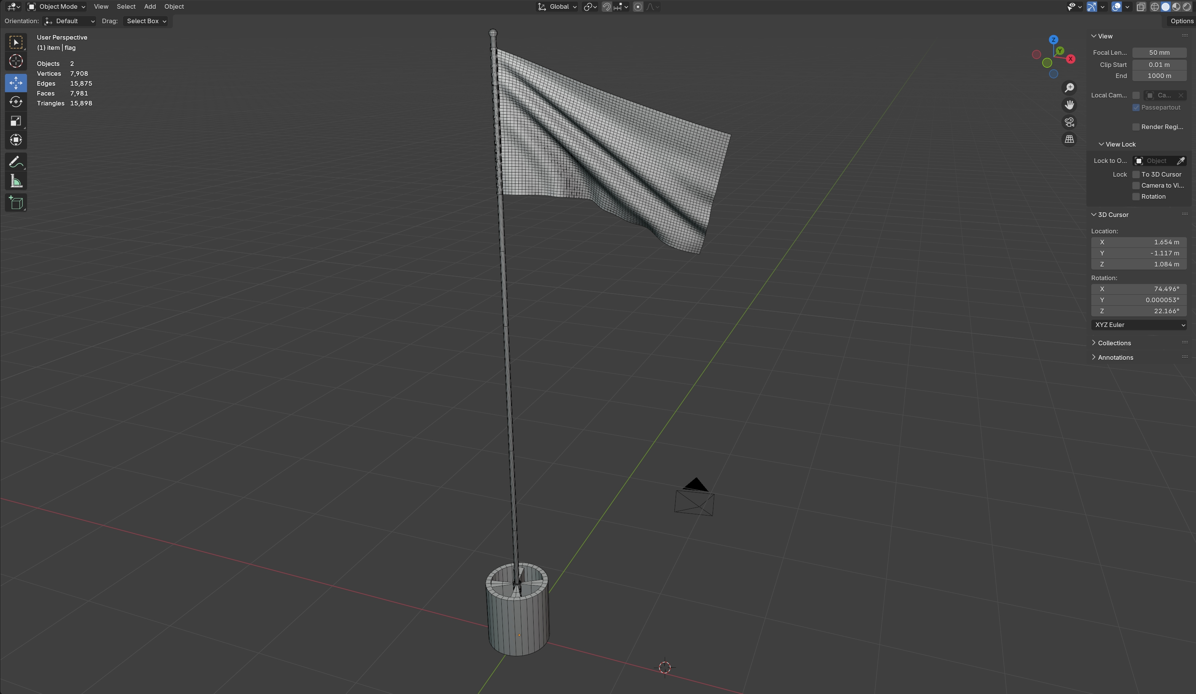Select the Annotate pencil tool
Screen dimensions: 1196x694
point(16,162)
